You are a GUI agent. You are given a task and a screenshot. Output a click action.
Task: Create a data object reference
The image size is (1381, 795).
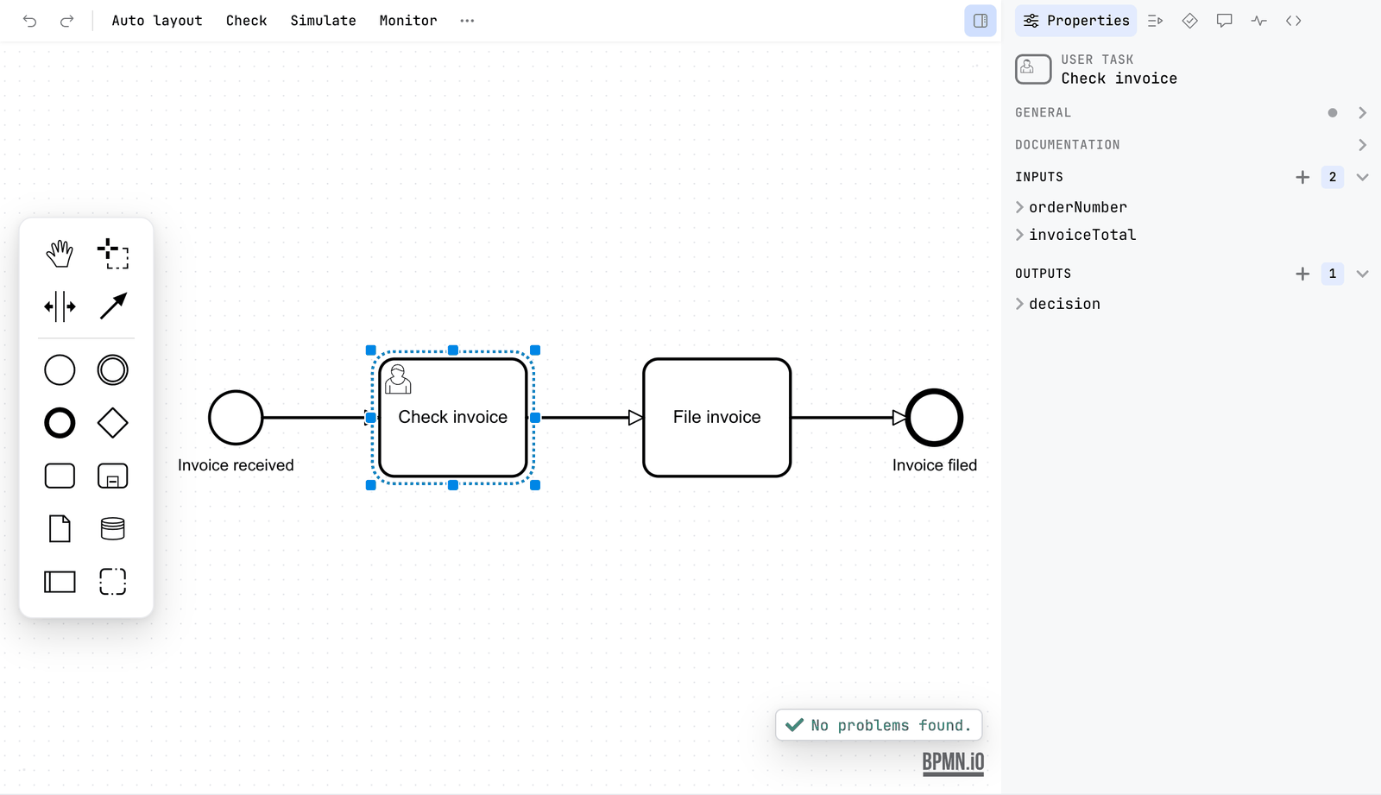[60, 528]
